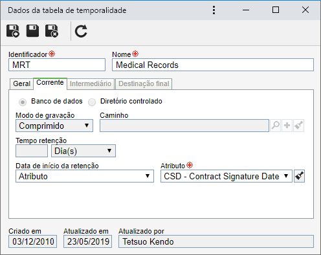Maximize the Dados da tabela de temporalidade window
321x255 pixels.
click(x=276, y=10)
